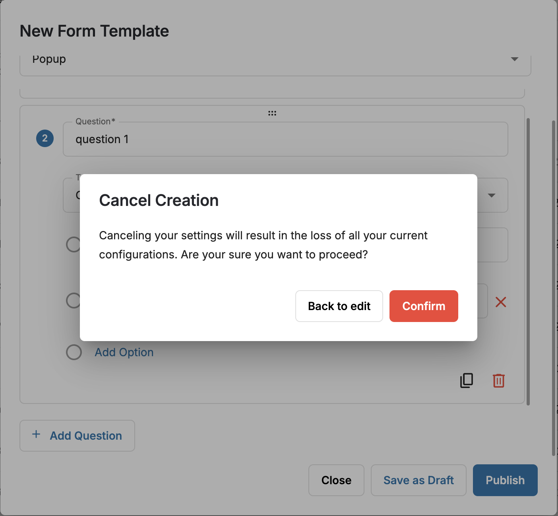
Task: Click the red trash delete question icon
Action: pos(499,380)
